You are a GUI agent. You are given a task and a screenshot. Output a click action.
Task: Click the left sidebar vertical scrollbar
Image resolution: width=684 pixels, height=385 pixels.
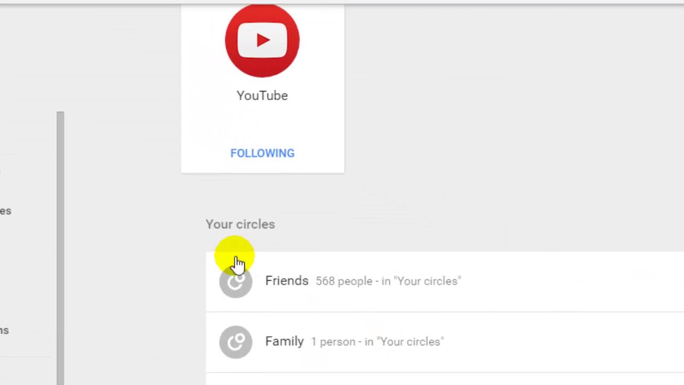click(x=60, y=248)
